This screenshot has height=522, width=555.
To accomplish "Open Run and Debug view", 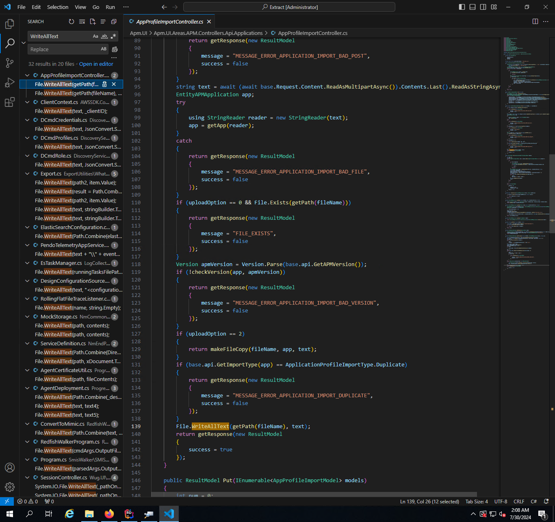I will tap(10, 82).
